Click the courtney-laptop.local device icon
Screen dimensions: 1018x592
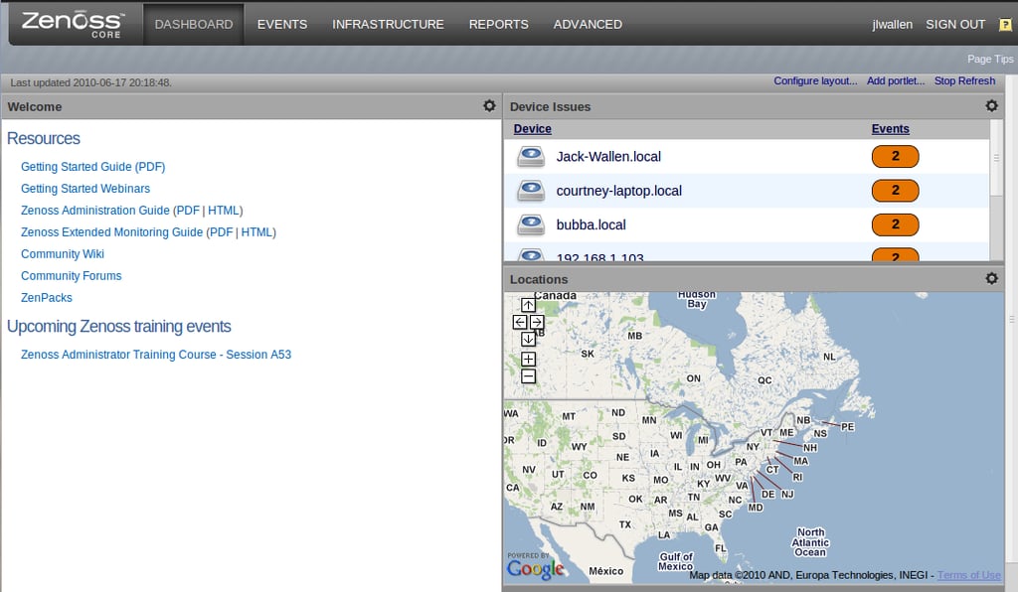[531, 191]
